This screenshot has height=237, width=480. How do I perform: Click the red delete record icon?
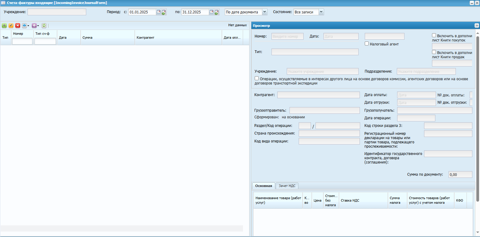point(18,26)
